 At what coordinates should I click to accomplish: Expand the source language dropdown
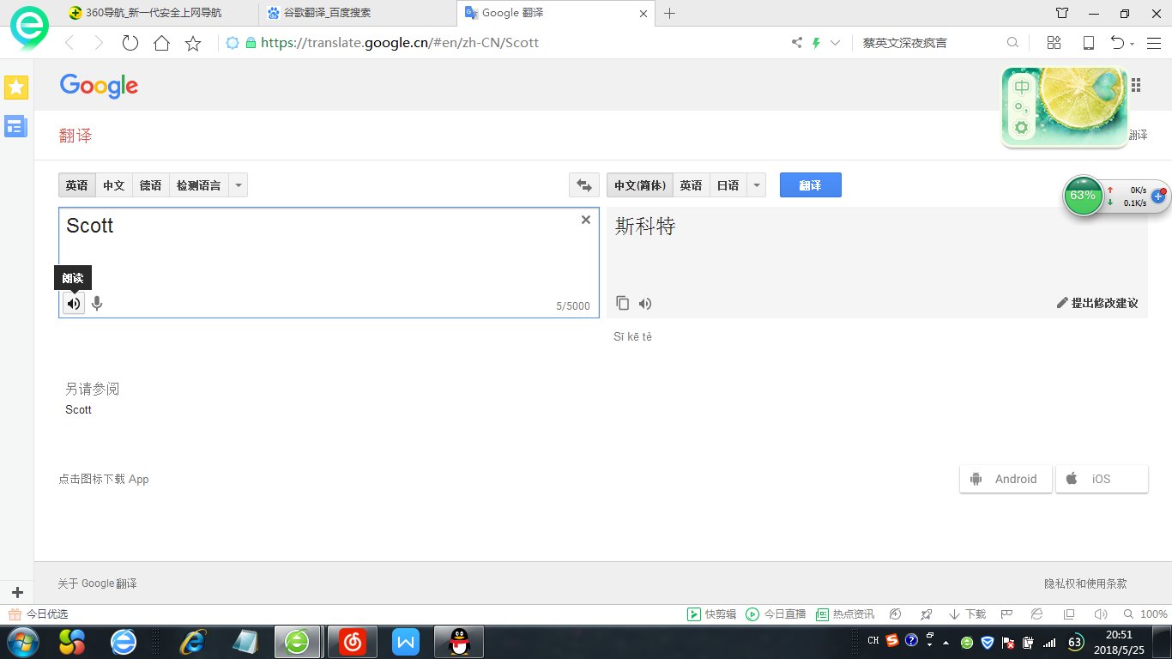coord(238,184)
